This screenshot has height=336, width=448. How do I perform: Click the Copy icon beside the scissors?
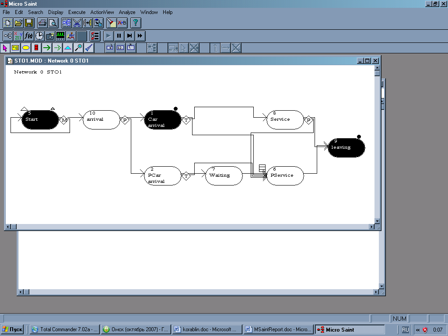(87, 23)
